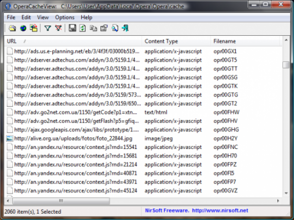
Task: Save selected items with the floppy disk icon
Action: click(73, 28)
